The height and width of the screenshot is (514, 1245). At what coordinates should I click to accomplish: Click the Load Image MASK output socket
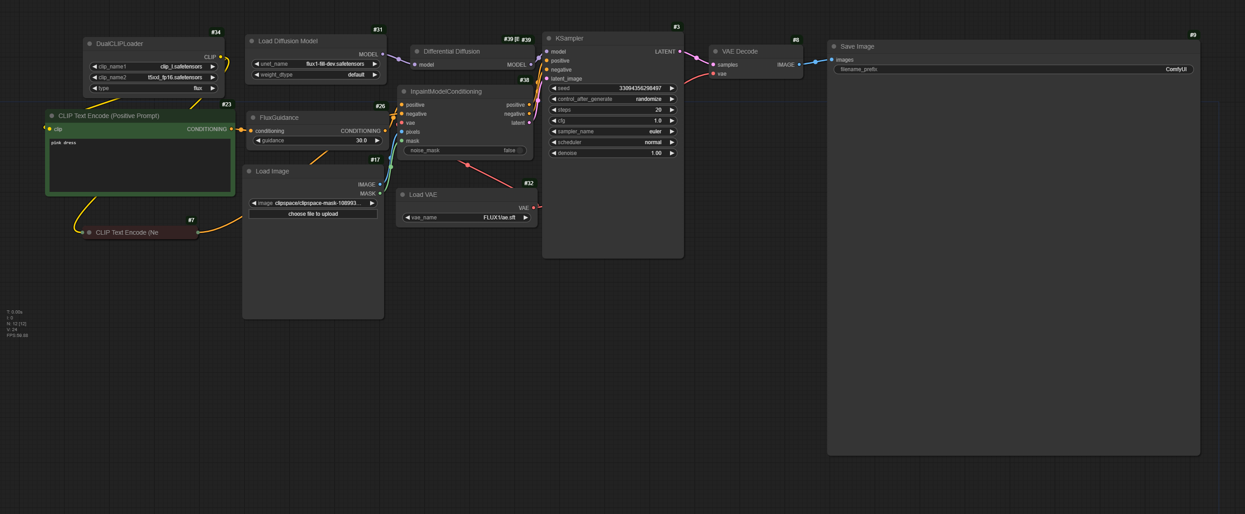(380, 193)
